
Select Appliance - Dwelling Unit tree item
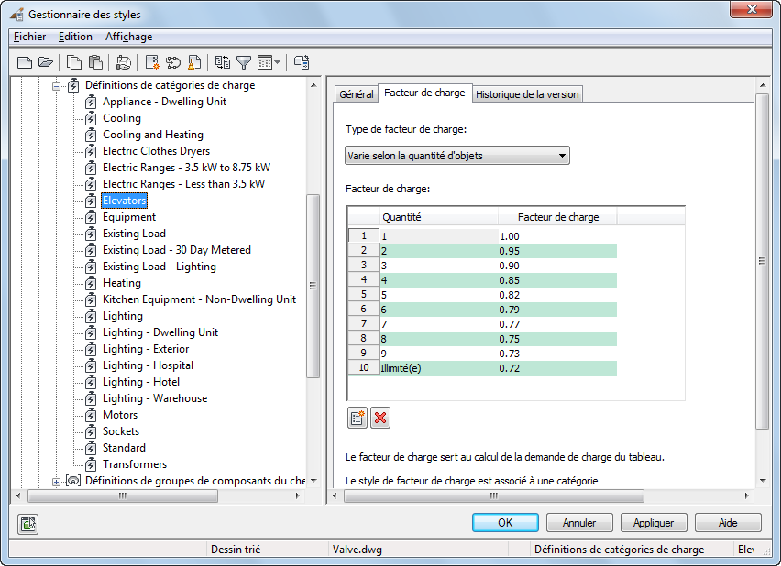point(164,102)
